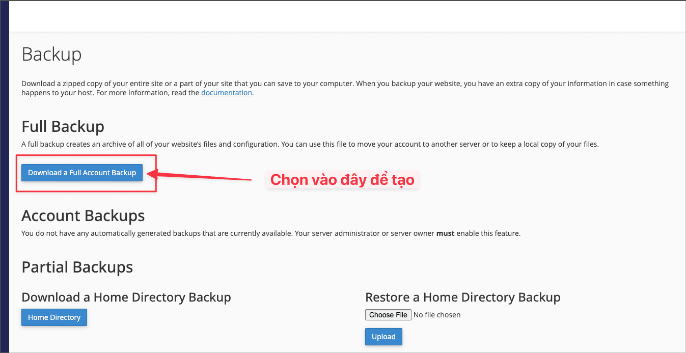Click the Backup page title
The image size is (686, 353).
51,54
